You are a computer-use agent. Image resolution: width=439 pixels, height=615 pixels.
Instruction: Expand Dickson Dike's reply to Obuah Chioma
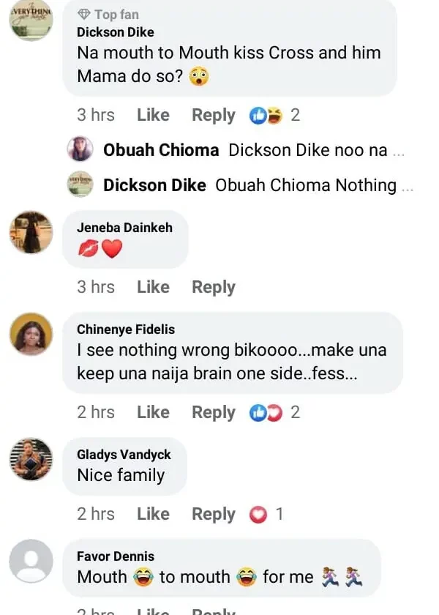(408, 185)
